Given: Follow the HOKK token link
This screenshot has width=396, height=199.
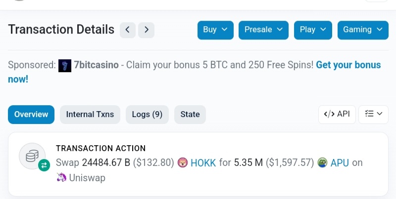Looking at the screenshot, I should click(203, 163).
